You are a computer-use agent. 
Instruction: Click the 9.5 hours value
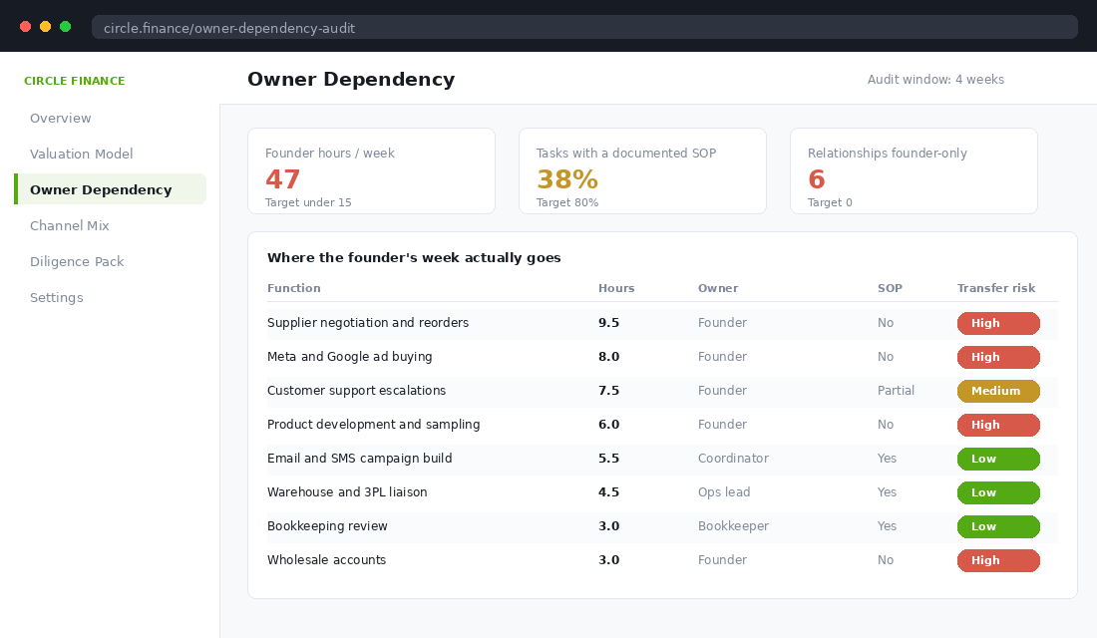608,323
